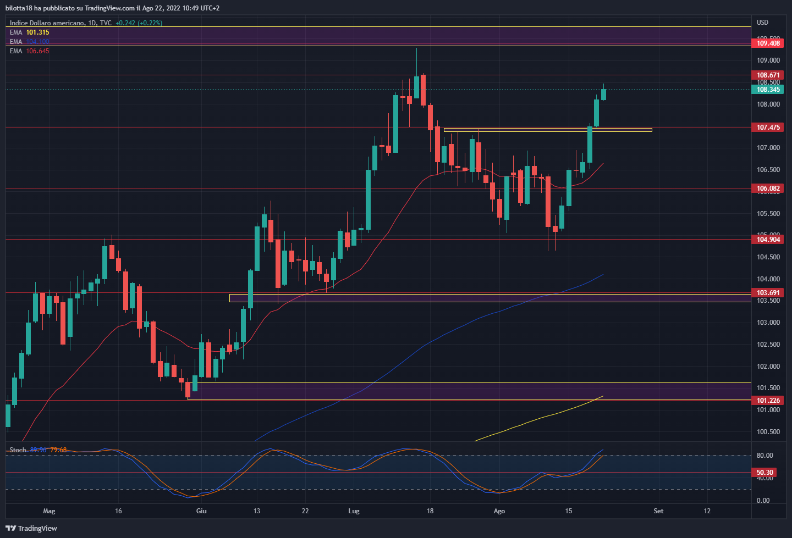
Task: Click the 102.000 price axis tick
Action: click(768, 367)
